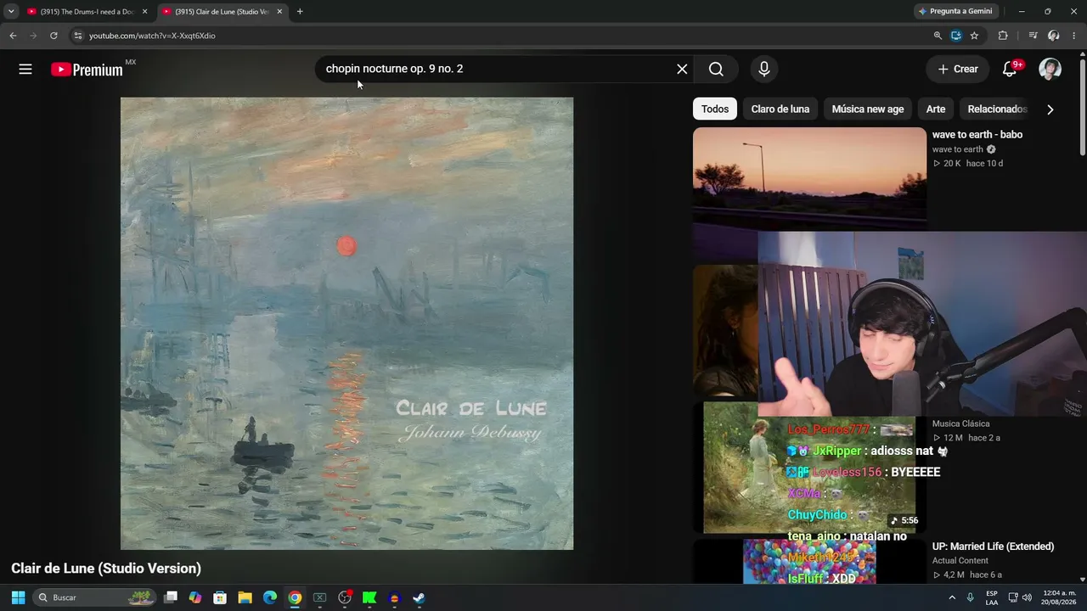
Task: Open Microsoft Store from taskbar
Action: click(x=220, y=597)
